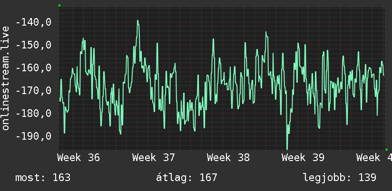Click the -170,0 y-axis label
Image resolution: width=392 pixels, height=191 pixels.
point(33,91)
